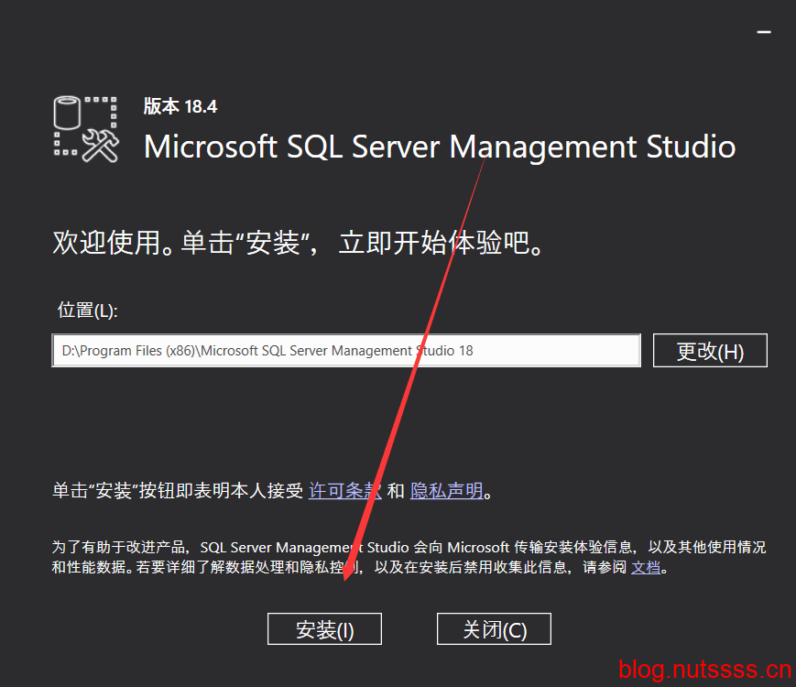Open the 隐私声明 privacy statement link

447,490
